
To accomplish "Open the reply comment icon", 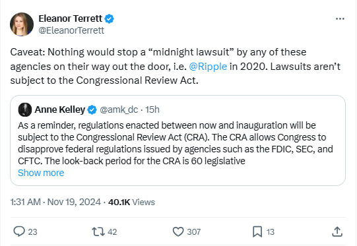I will click(x=19, y=231).
